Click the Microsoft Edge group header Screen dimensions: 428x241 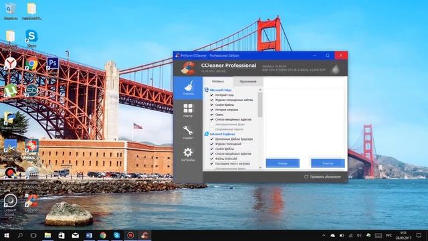point(218,90)
